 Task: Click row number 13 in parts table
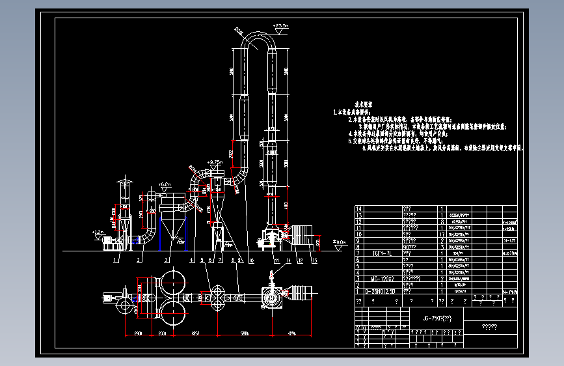358,215
